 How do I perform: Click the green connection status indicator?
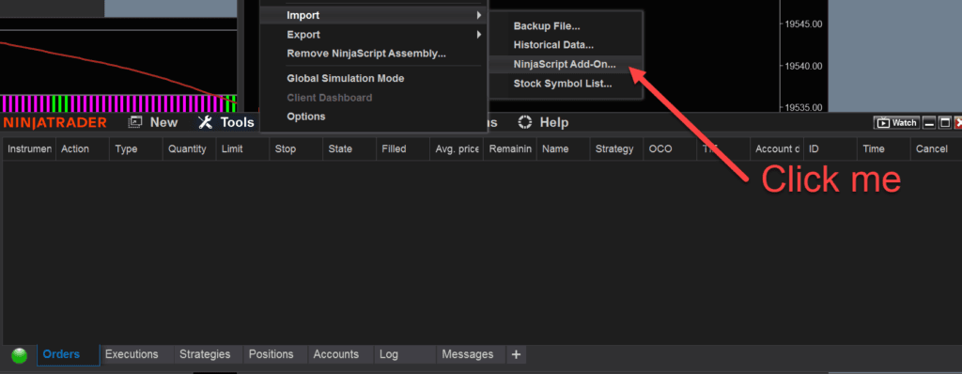[20, 355]
